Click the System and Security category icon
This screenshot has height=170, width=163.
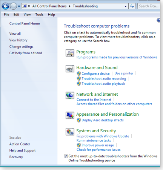pos(70,132)
